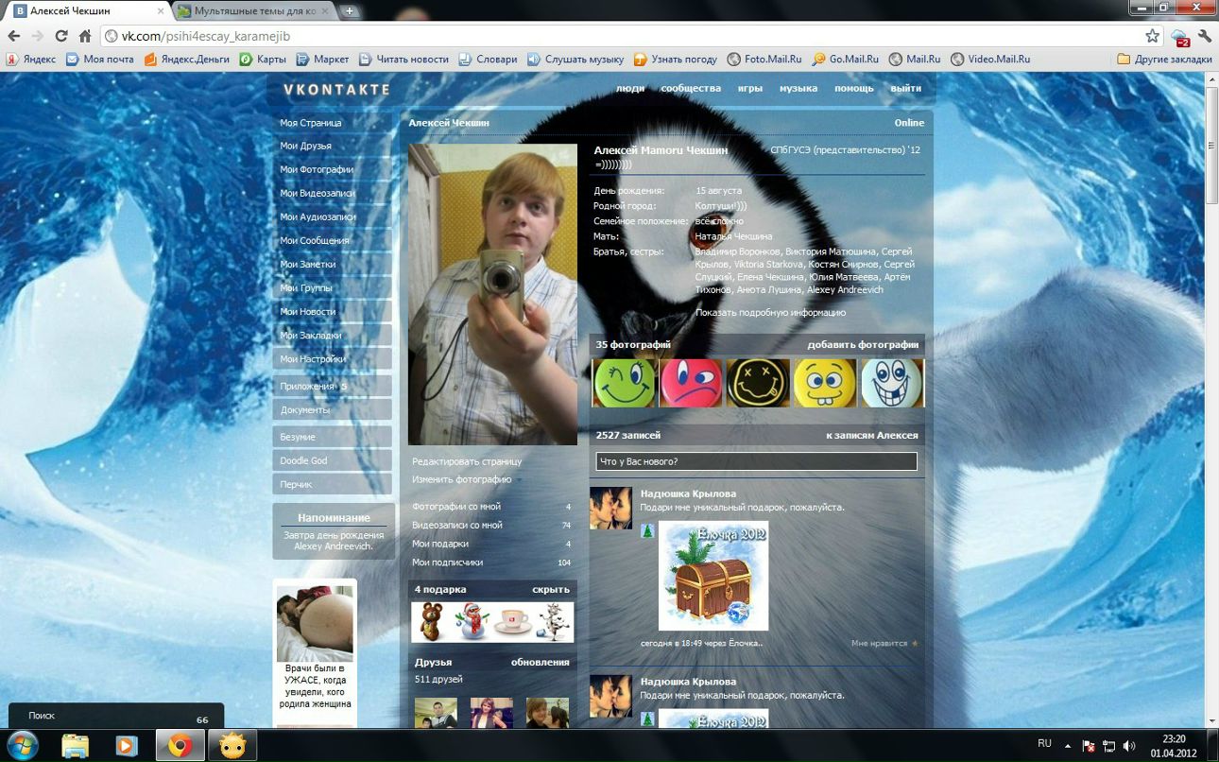Click the Что у Вас нового status field
The height and width of the screenshot is (762, 1219).
tap(756, 461)
